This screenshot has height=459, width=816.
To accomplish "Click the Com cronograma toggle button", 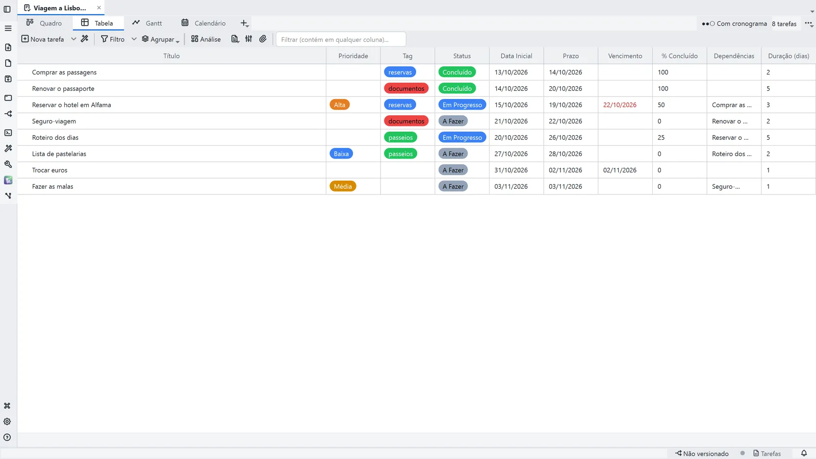I will (734, 23).
